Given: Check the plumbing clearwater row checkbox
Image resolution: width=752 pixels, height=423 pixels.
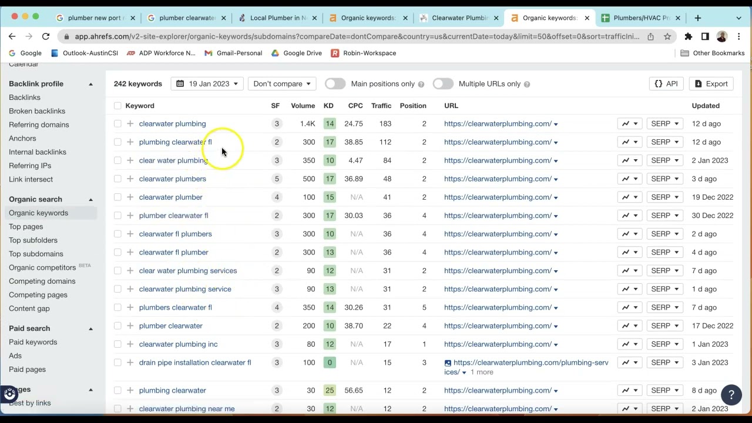Looking at the screenshot, I should pyautogui.click(x=117, y=391).
